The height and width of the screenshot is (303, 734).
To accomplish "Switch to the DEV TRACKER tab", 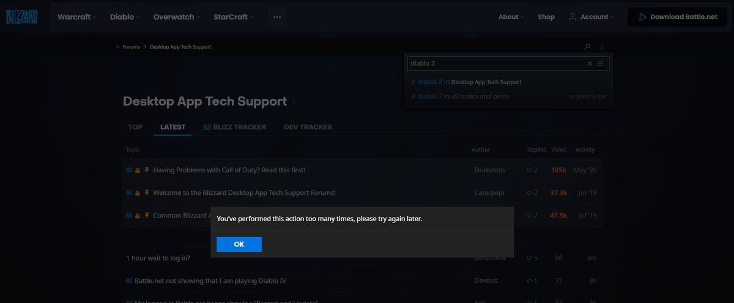I will pos(308,127).
